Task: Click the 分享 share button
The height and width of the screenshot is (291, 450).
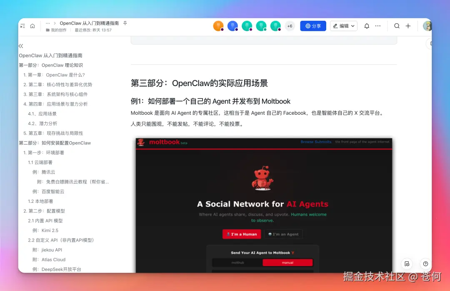Action: click(313, 26)
